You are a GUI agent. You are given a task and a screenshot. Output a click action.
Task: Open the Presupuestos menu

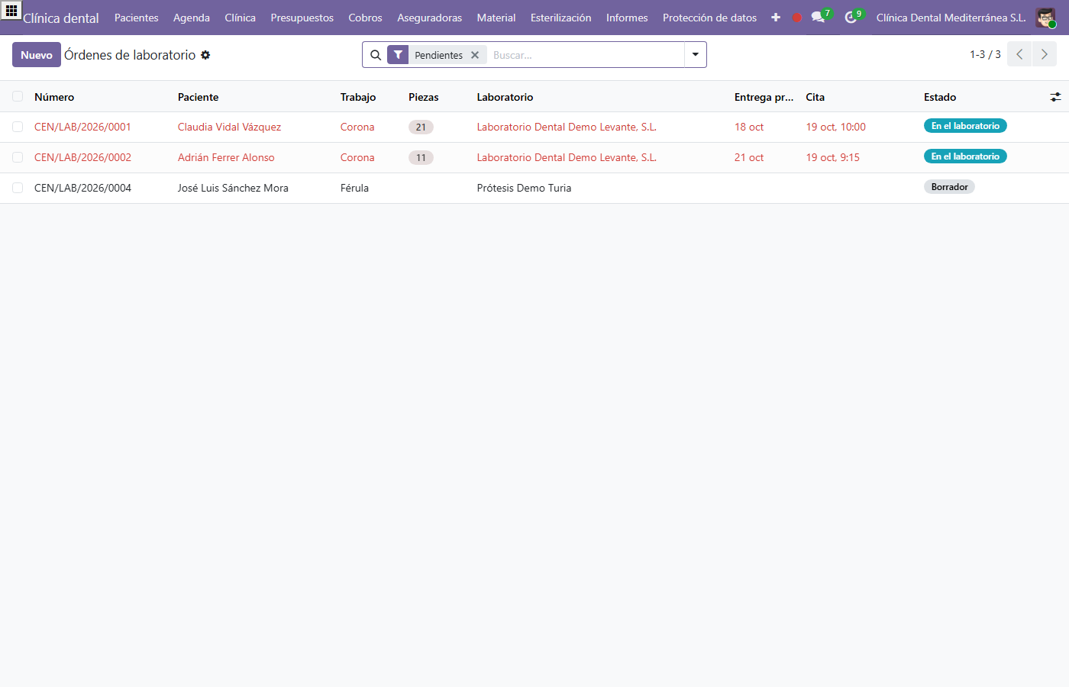tap(302, 18)
